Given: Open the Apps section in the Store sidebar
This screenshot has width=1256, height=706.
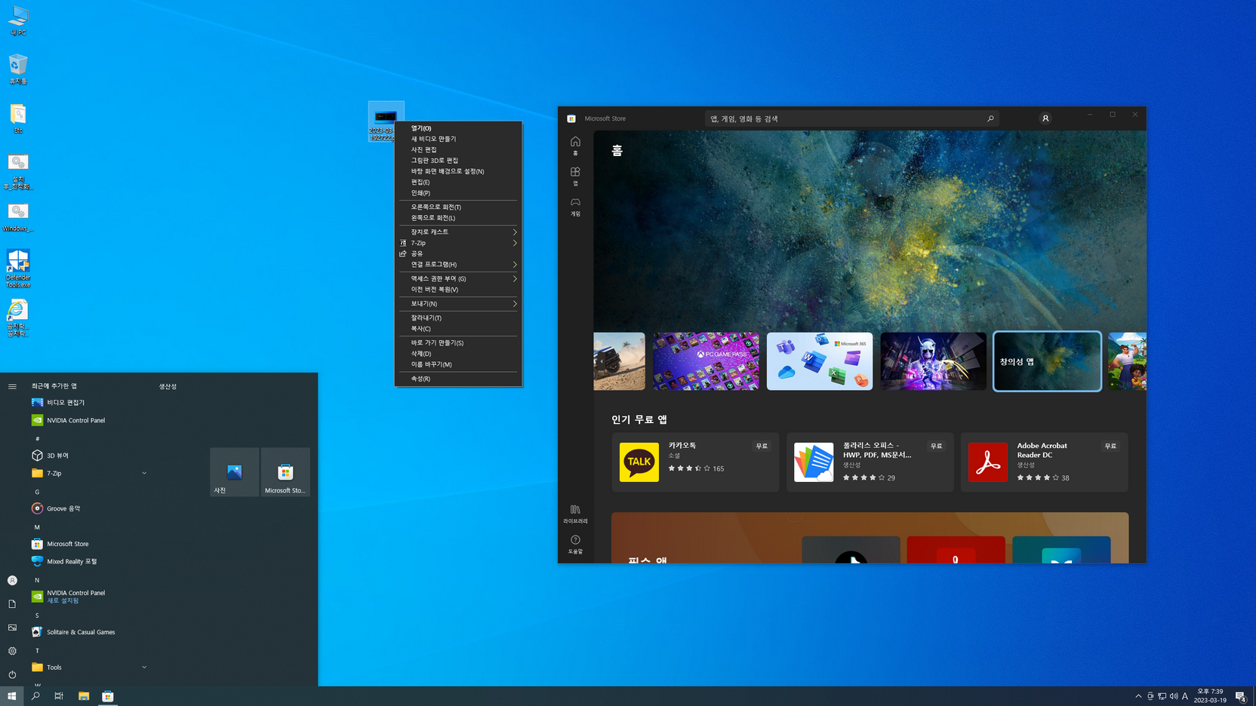Looking at the screenshot, I should [575, 176].
